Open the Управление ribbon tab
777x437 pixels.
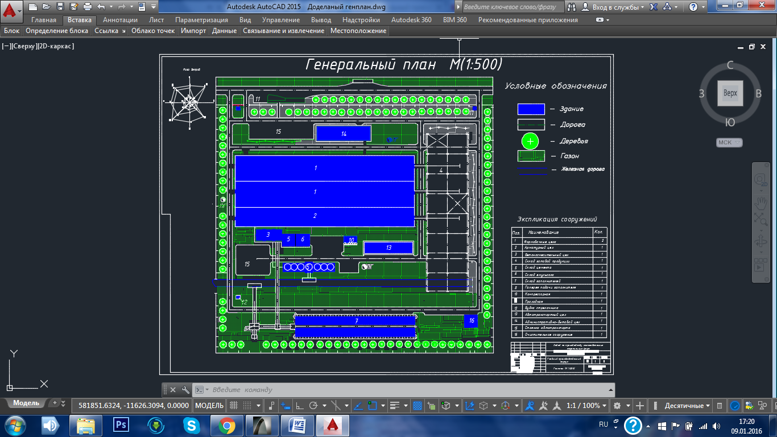point(281,20)
